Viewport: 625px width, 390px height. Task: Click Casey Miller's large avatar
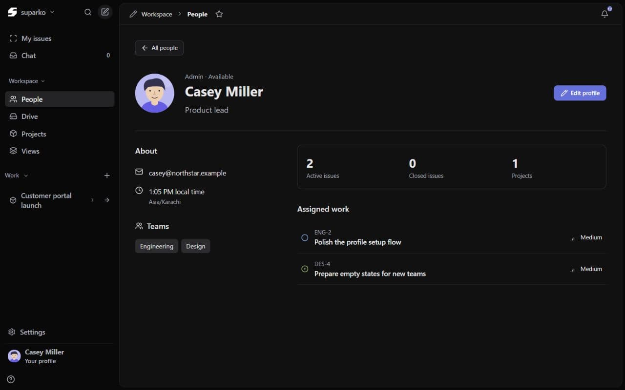tap(155, 93)
